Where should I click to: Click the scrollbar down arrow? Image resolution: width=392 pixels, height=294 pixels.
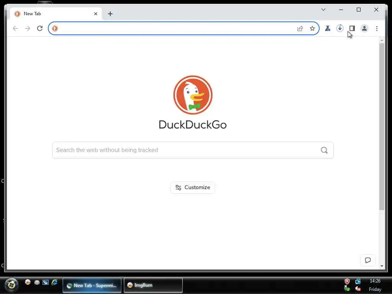[x=382, y=266]
